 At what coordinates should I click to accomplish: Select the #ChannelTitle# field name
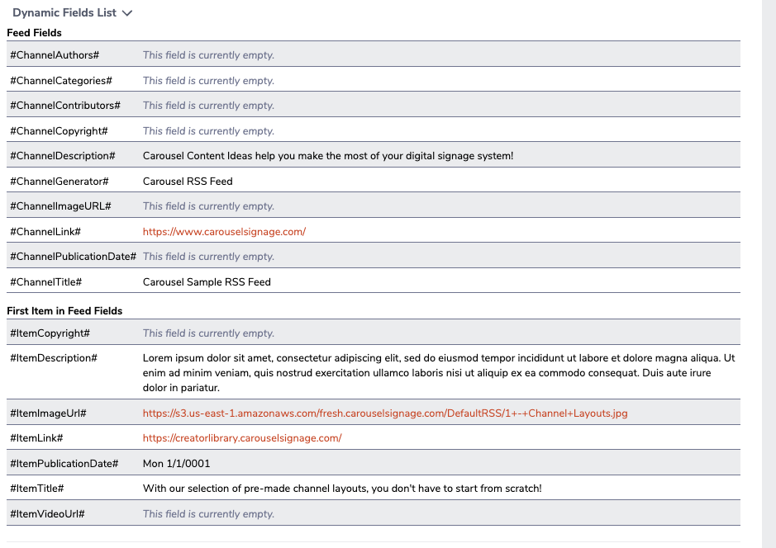pos(45,282)
